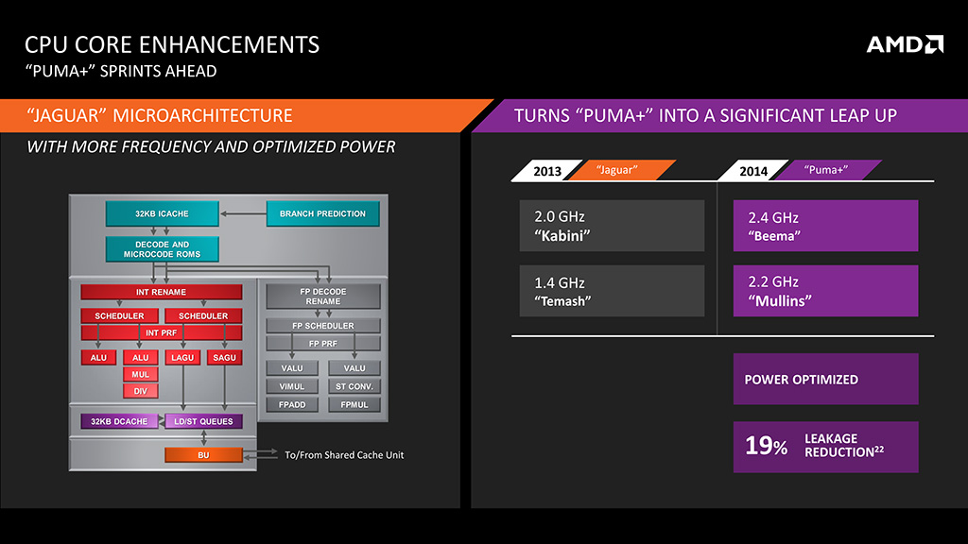Select DECODE AND MICROCODE ROMS block
The image size is (968, 544).
pos(162,249)
